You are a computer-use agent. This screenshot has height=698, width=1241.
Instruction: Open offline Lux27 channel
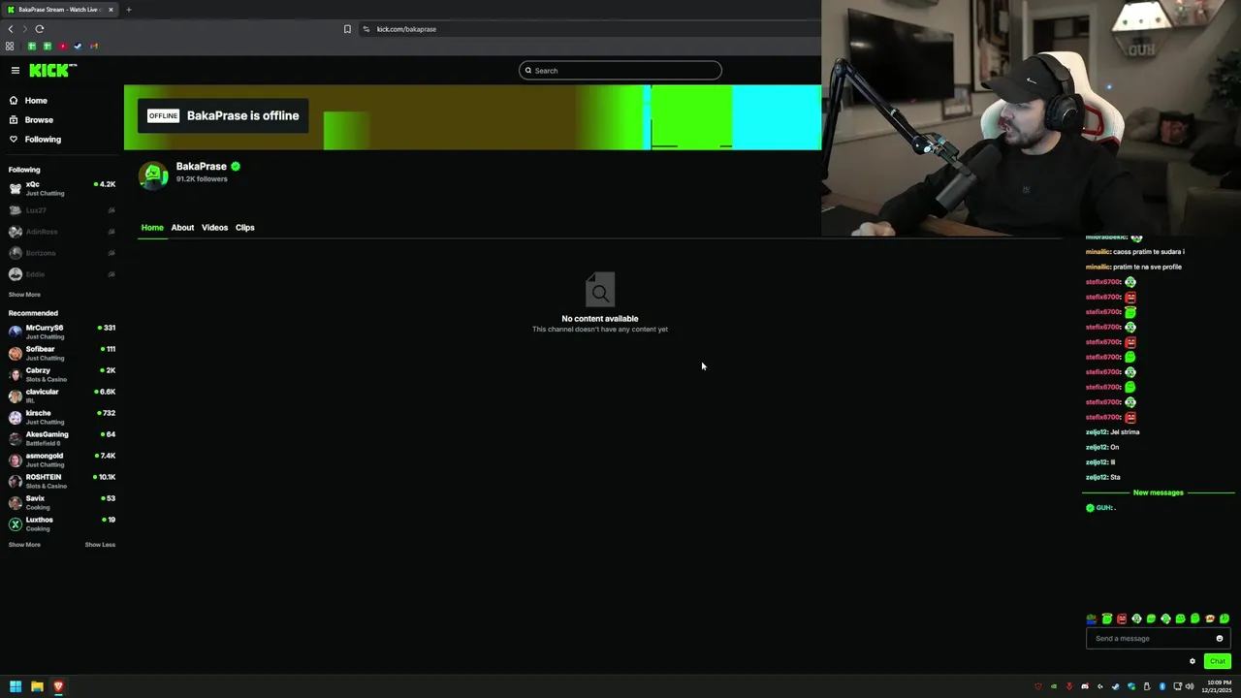coord(62,210)
